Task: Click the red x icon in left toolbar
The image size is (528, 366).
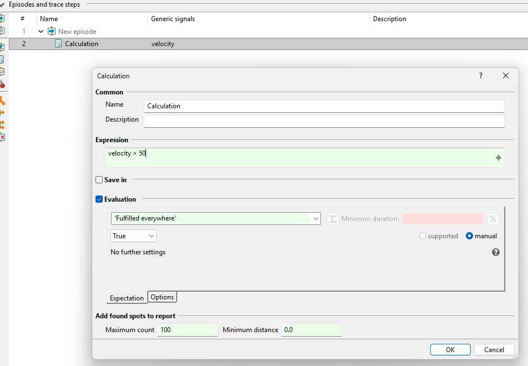Action: 2,137
